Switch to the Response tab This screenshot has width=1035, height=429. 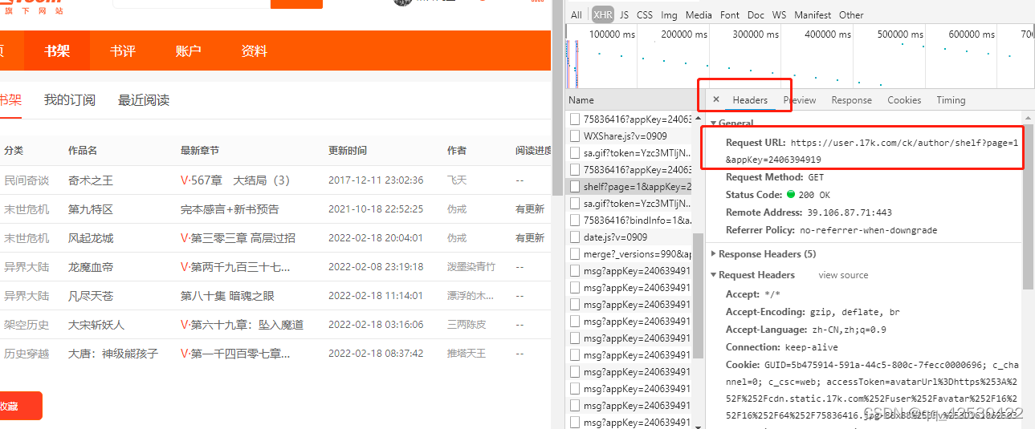point(851,100)
